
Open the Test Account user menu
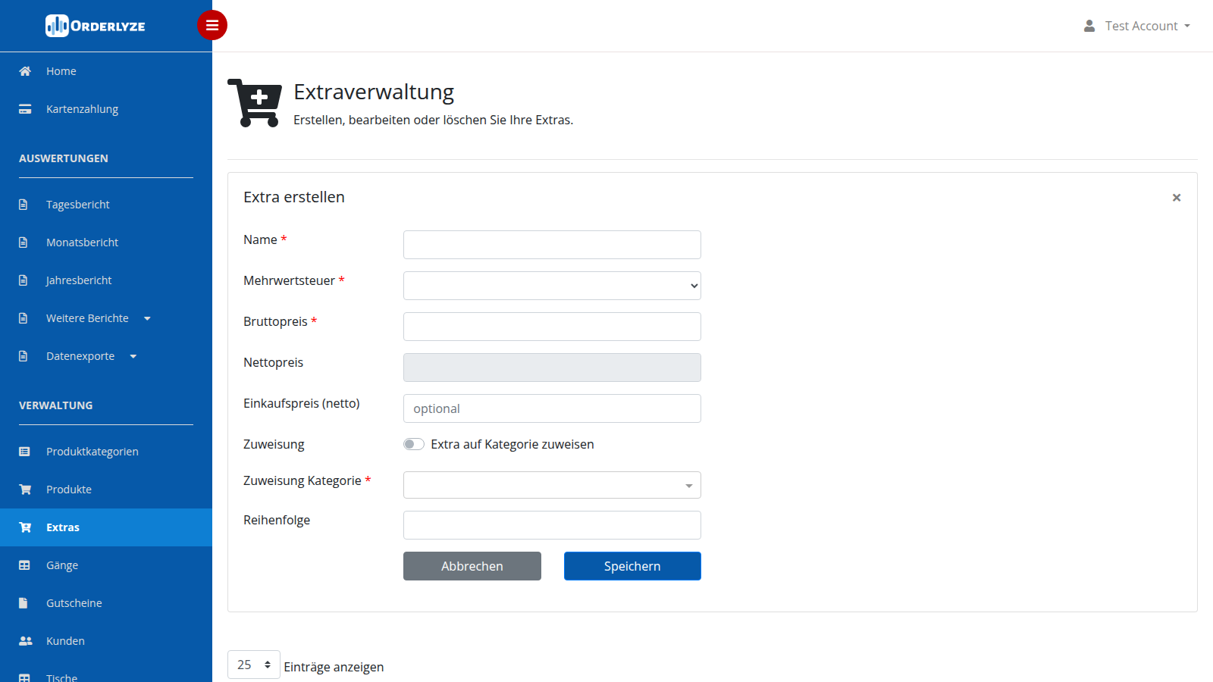tap(1136, 26)
